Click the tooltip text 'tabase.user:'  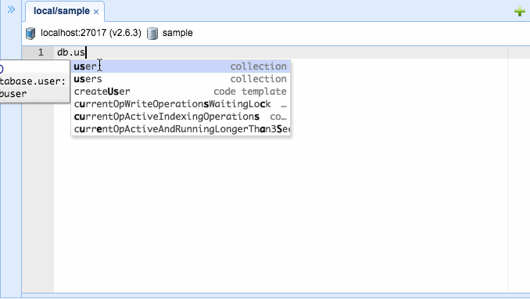click(x=33, y=81)
